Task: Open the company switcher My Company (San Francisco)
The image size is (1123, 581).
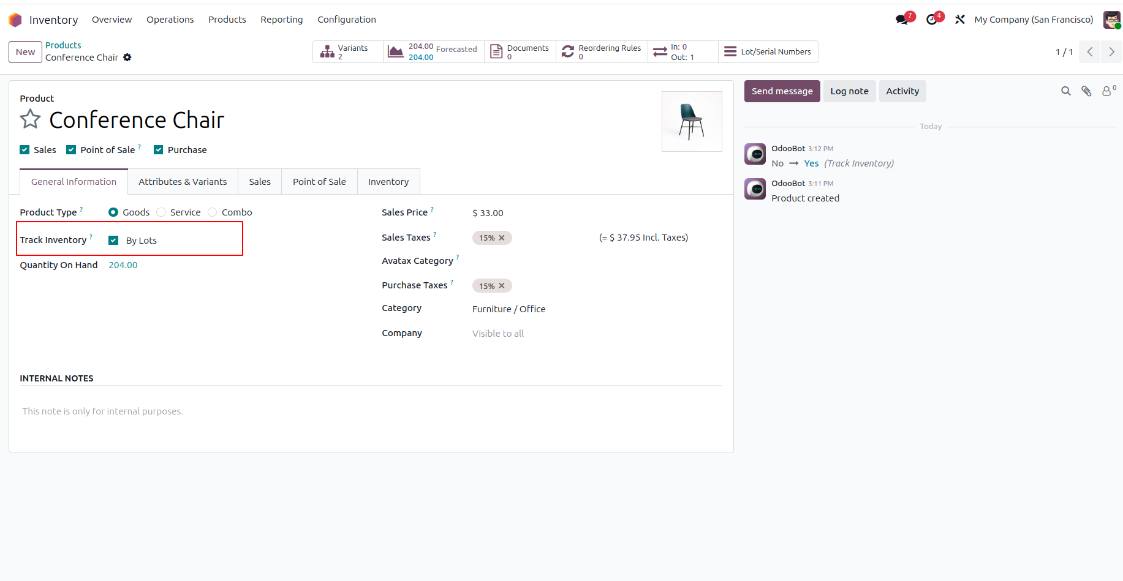Action: point(1034,20)
